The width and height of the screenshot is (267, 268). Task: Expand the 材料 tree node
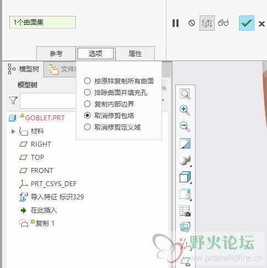point(13,131)
